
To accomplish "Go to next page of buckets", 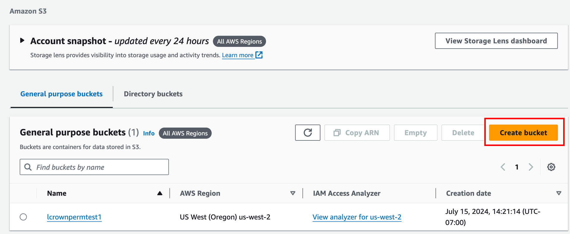I will click(x=531, y=167).
